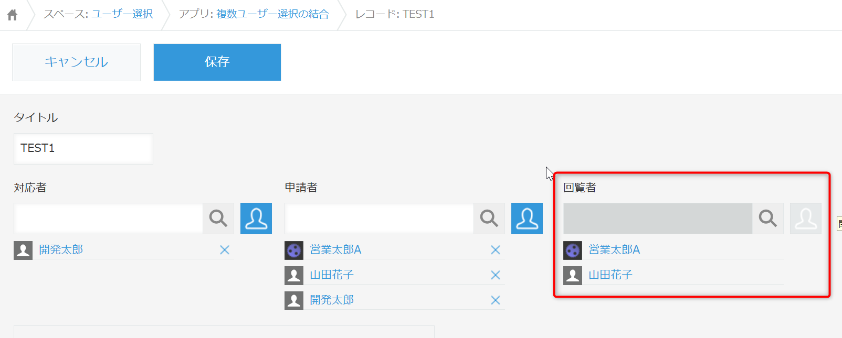This screenshot has width=842, height=338.
Task: Click search icon in 申請者 field
Action: click(489, 218)
